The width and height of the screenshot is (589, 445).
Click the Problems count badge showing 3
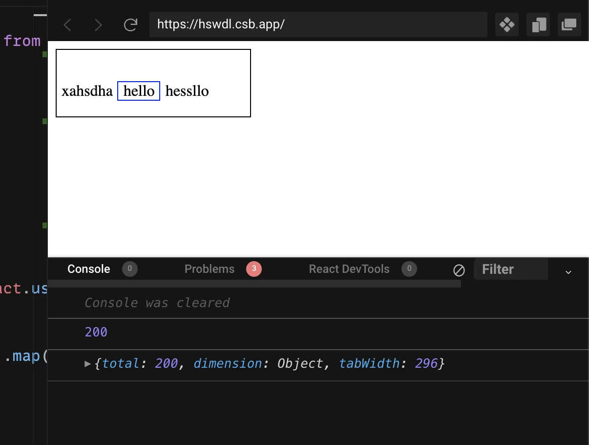(x=254, y=269)
